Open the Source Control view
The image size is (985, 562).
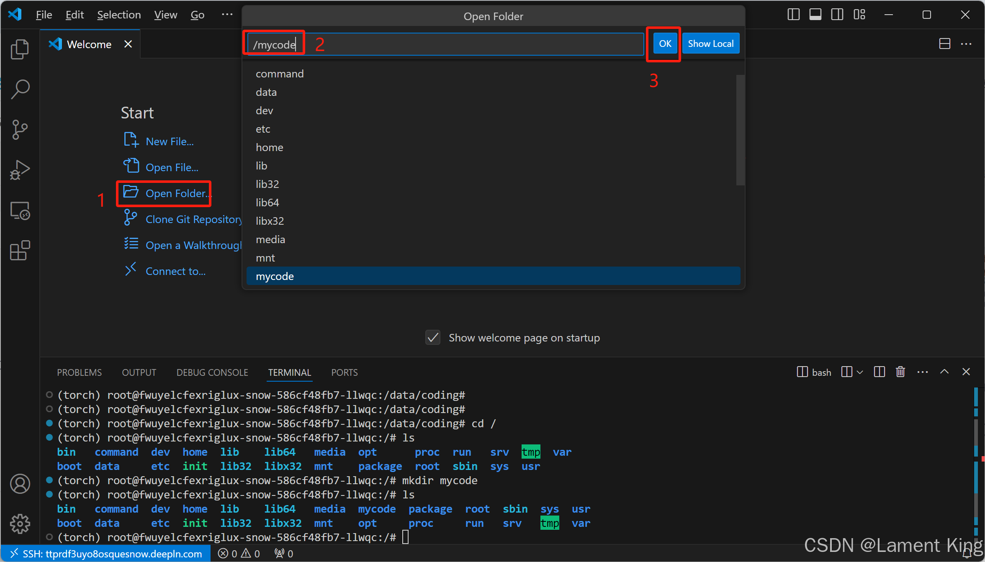click(20, 129)
